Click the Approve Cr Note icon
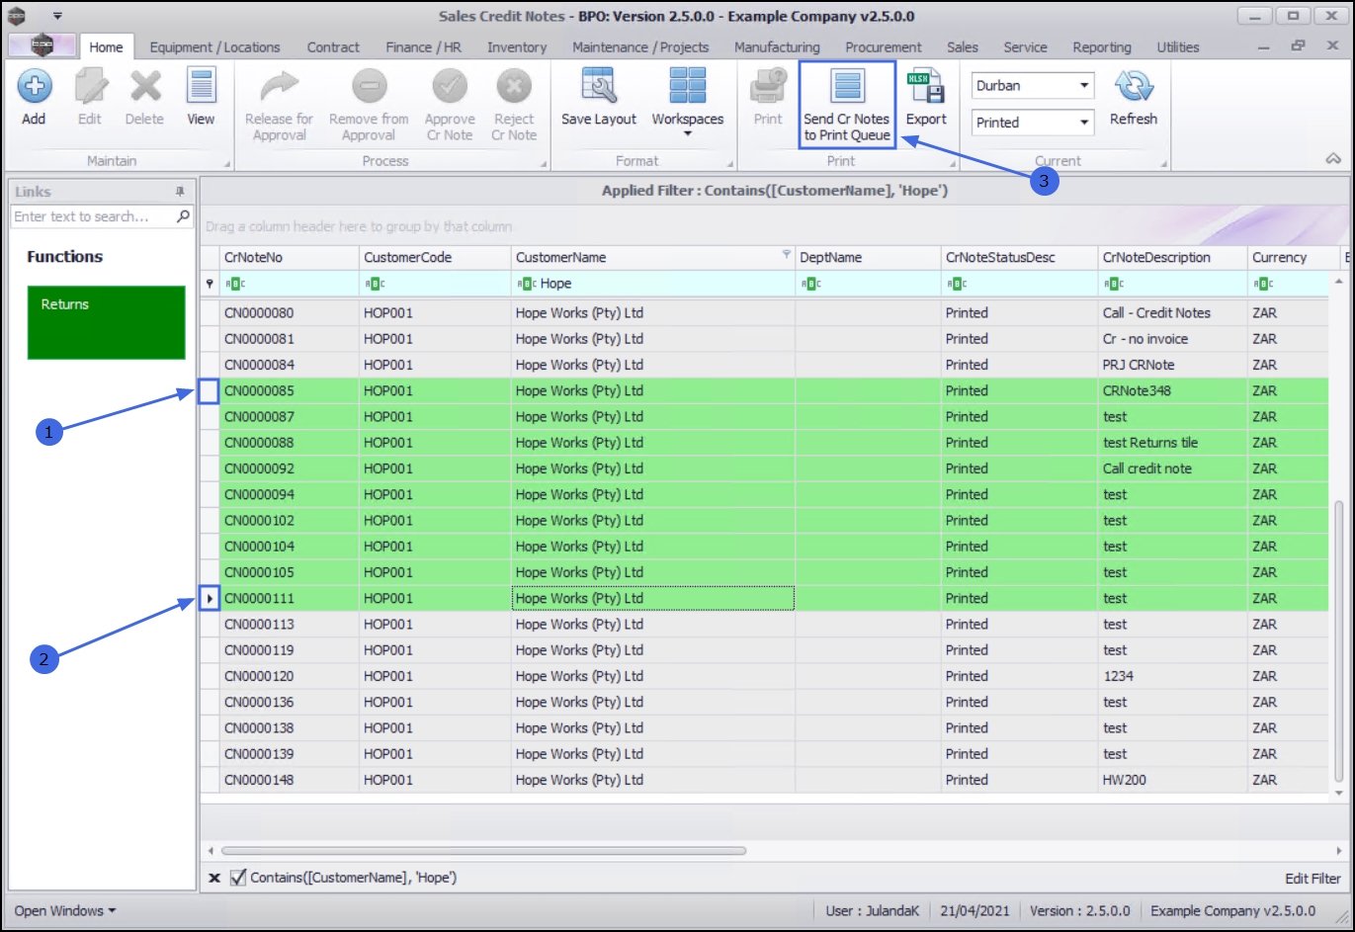1355x932 pixels. (x=450, y=88)
